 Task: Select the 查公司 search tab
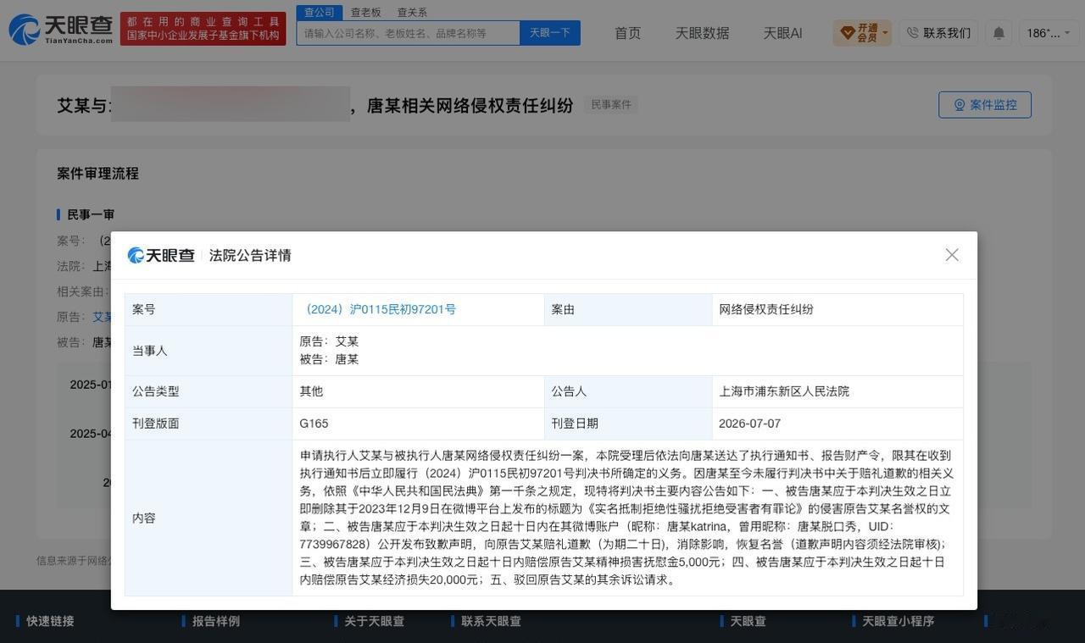pos(320,13)
